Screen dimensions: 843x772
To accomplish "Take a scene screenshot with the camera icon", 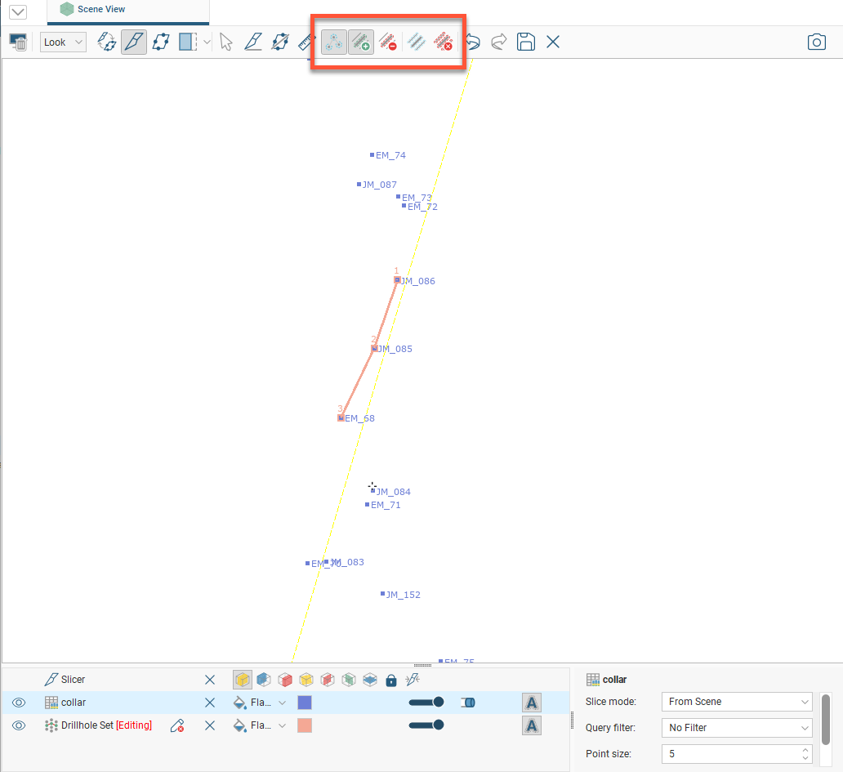I will pyautogui.click(x=817, y=42).
